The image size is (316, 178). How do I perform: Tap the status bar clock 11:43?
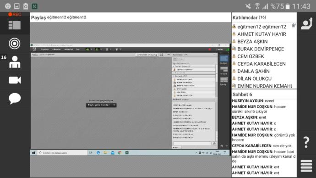click(x=301, y=6)
